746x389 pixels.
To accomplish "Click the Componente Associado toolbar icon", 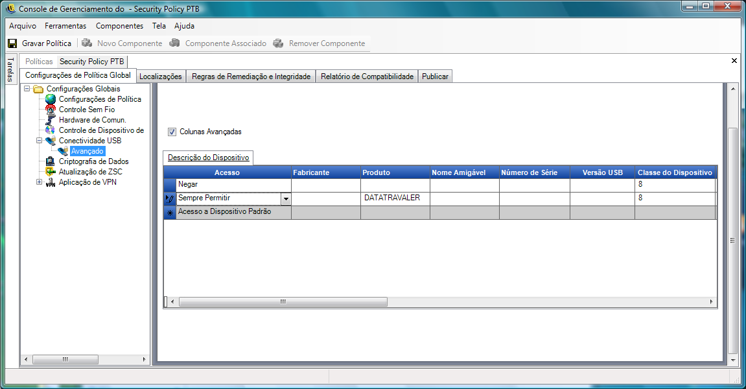I will point(174,43).
